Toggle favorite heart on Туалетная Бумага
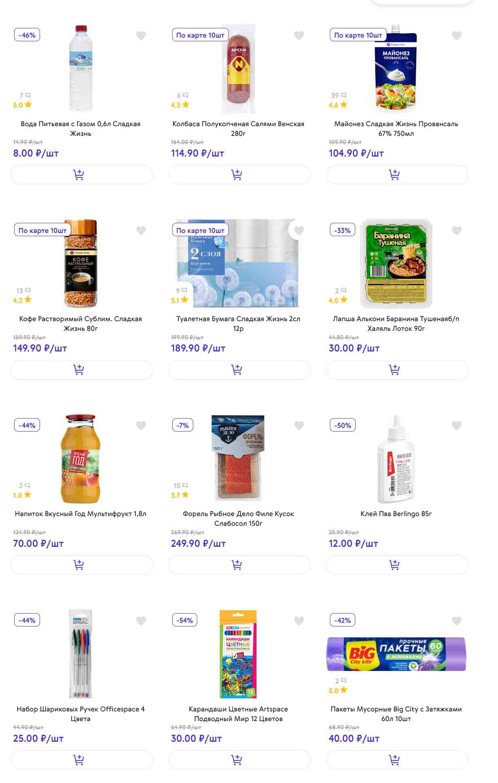This screenshot has height=783, width=498. (x=299, y=231)
